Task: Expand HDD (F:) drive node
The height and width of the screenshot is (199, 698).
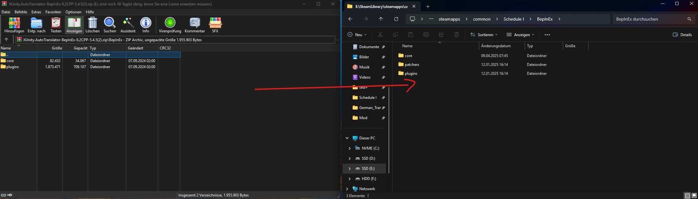Action: (x=349, y=179)
